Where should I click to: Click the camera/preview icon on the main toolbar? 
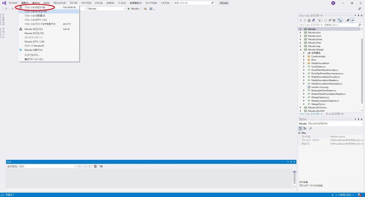pos(151,9)
